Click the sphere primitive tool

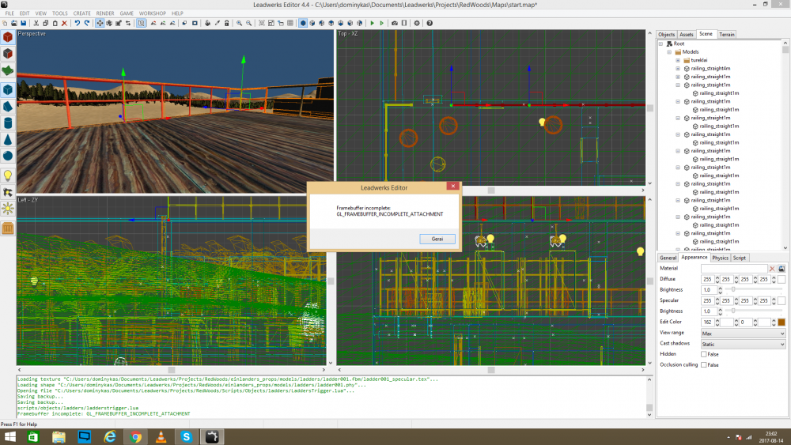point(7,157)
